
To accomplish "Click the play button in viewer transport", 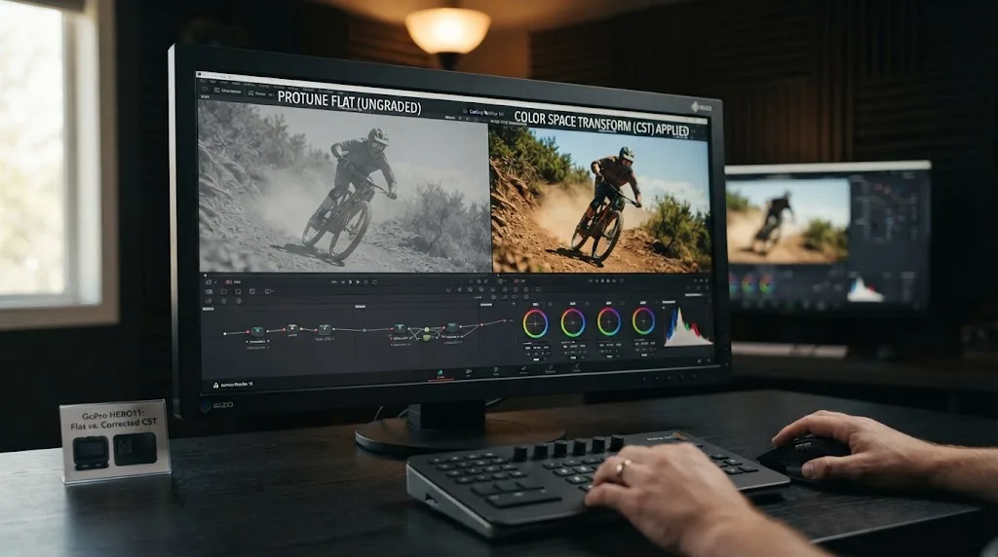I will [358, 281].
